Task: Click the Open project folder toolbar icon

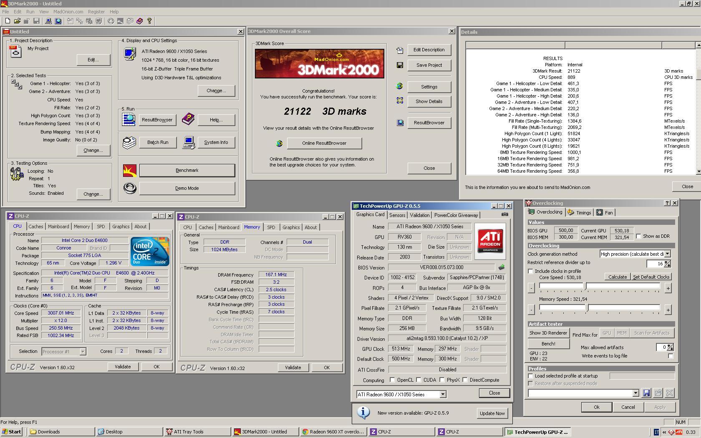Action: coord(17,21)
